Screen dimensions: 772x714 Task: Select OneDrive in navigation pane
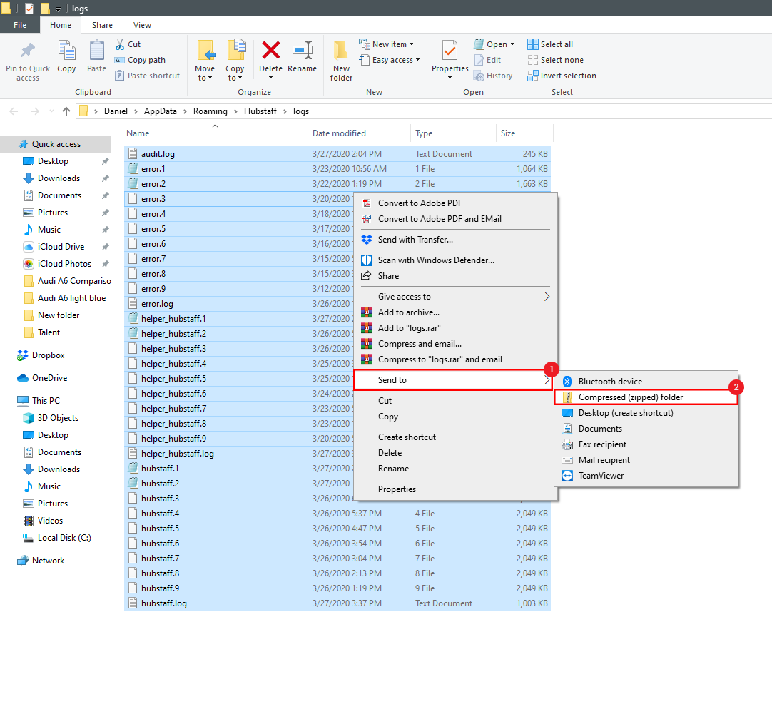49,378
